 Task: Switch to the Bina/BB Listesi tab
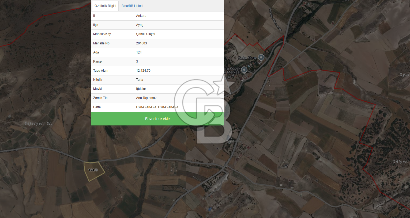click(132, 6)
